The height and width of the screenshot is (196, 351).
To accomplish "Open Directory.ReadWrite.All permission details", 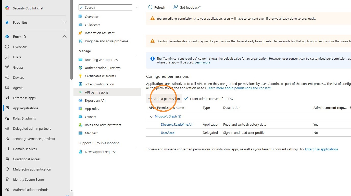I will point(177,125).
